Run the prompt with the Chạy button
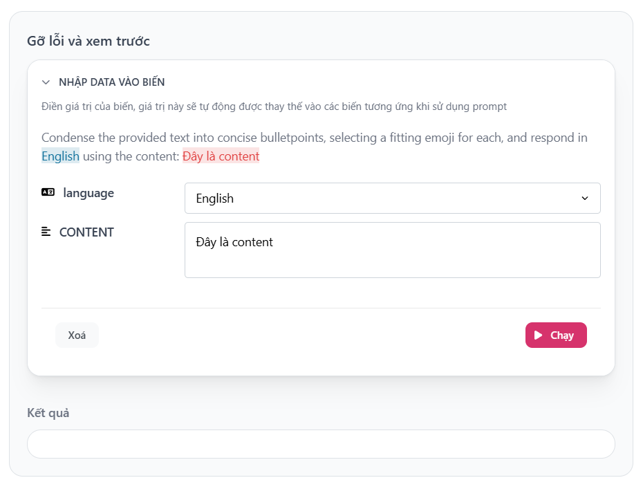The height and width of the screenshot is (489, 643). click(556, 335)
